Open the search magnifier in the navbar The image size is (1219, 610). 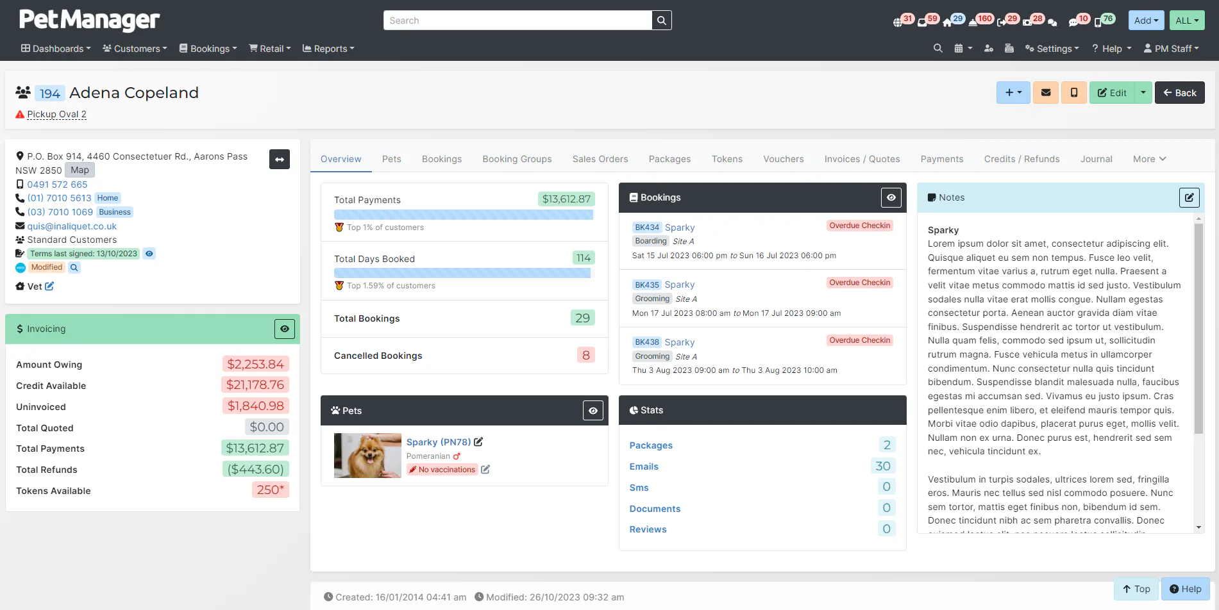click(x=938, y=48)
